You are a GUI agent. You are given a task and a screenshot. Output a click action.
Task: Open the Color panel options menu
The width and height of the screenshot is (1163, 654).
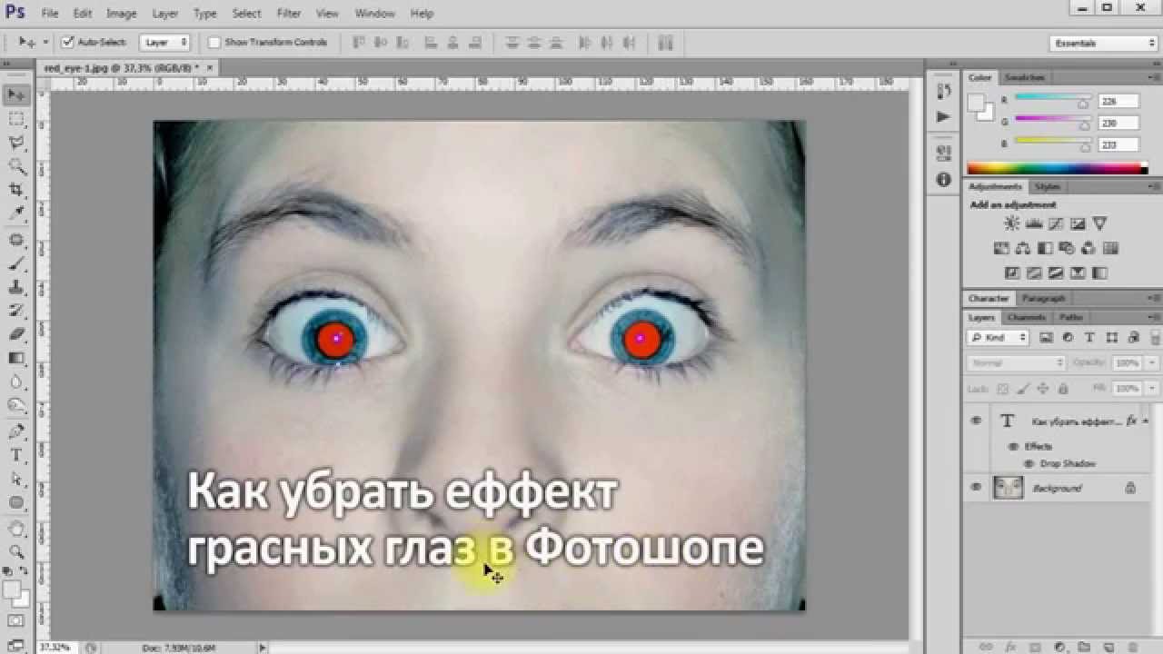(1154, 77)
